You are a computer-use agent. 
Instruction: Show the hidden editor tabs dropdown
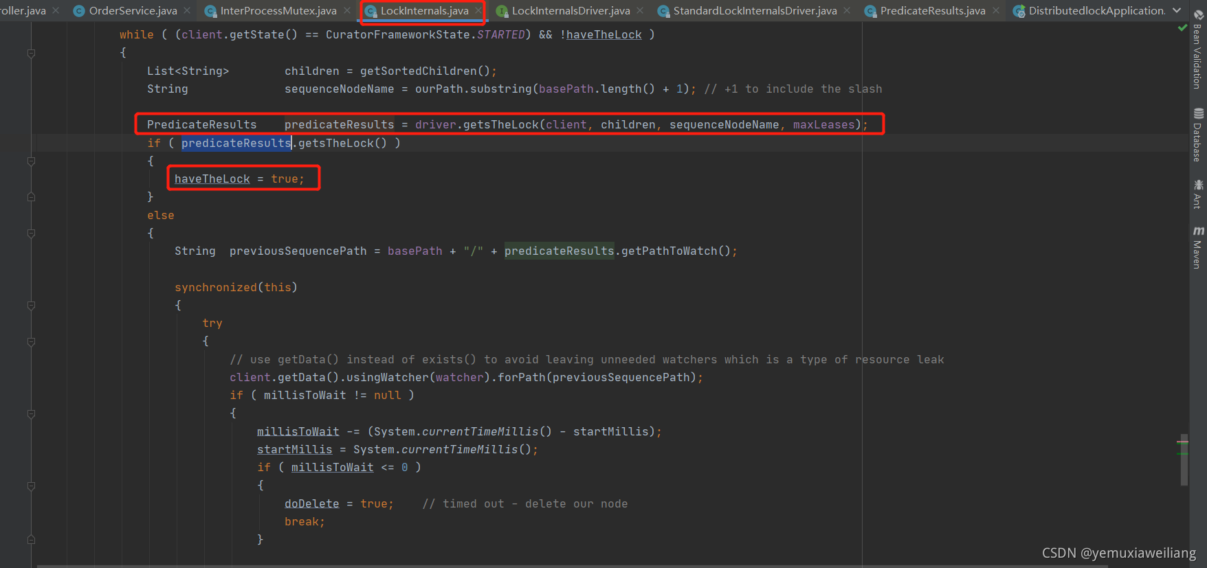pos(1177,11)
